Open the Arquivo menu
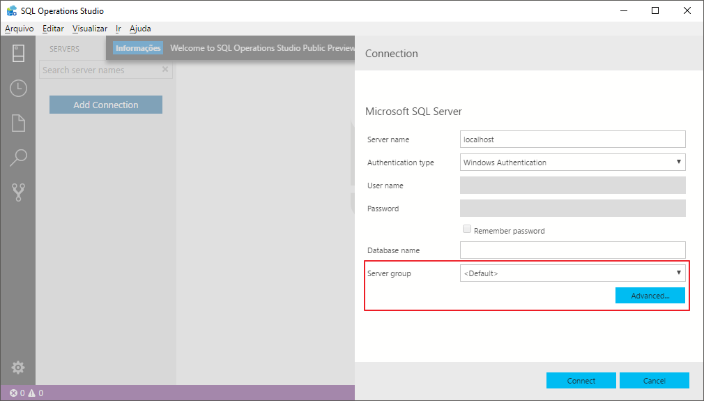 [x=20, y=29]
